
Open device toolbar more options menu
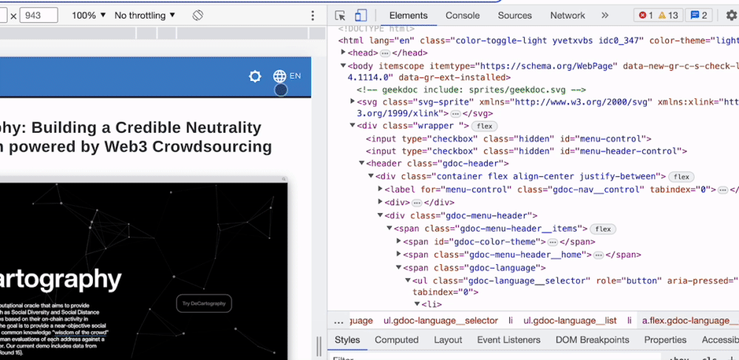tap(313, 16)
